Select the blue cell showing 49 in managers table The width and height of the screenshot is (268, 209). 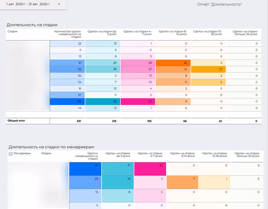(x=85, y=166)
